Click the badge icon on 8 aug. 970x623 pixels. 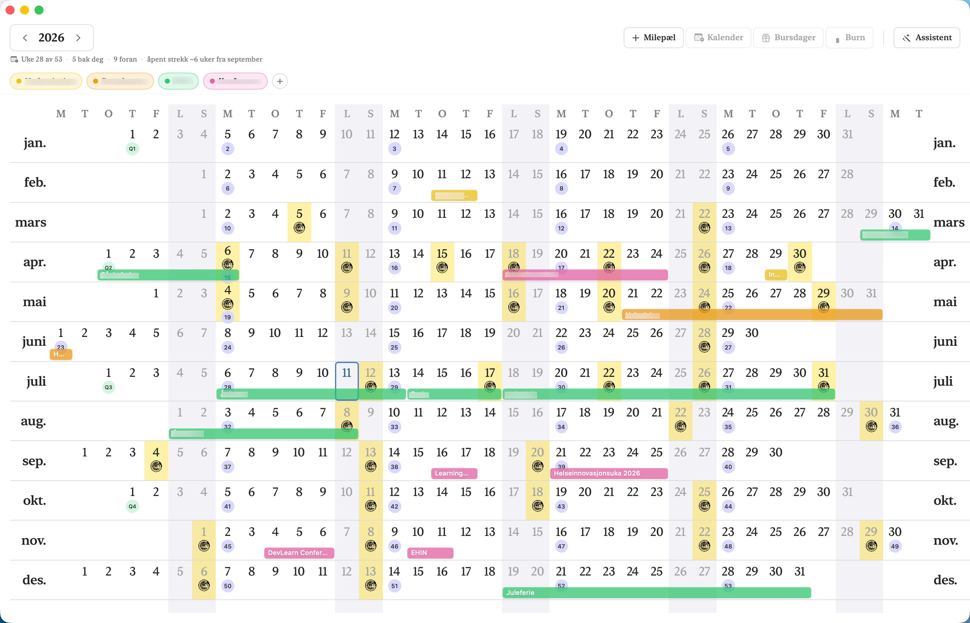[347, 426]
